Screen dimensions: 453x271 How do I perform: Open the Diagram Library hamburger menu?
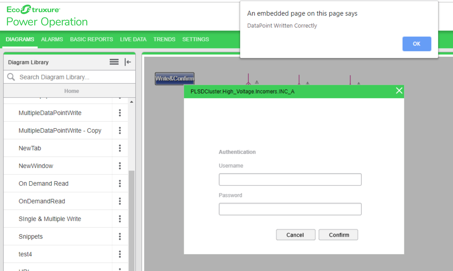[x=114, y=62]
